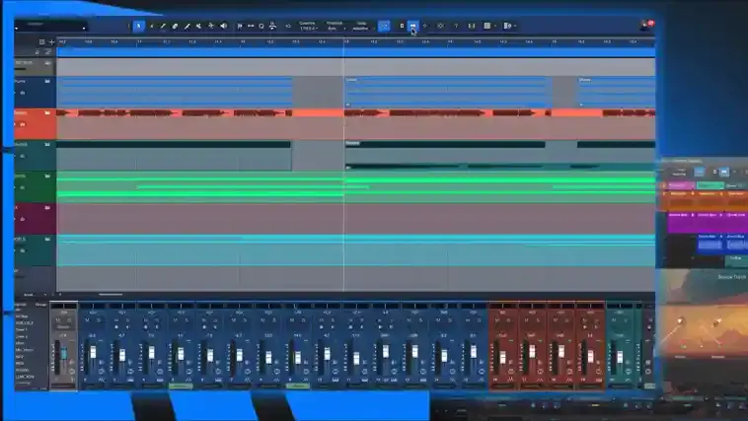This screenshot has height=421, width=748.
Task: Click the IQ quantize icon
Action: coord(288,27)
